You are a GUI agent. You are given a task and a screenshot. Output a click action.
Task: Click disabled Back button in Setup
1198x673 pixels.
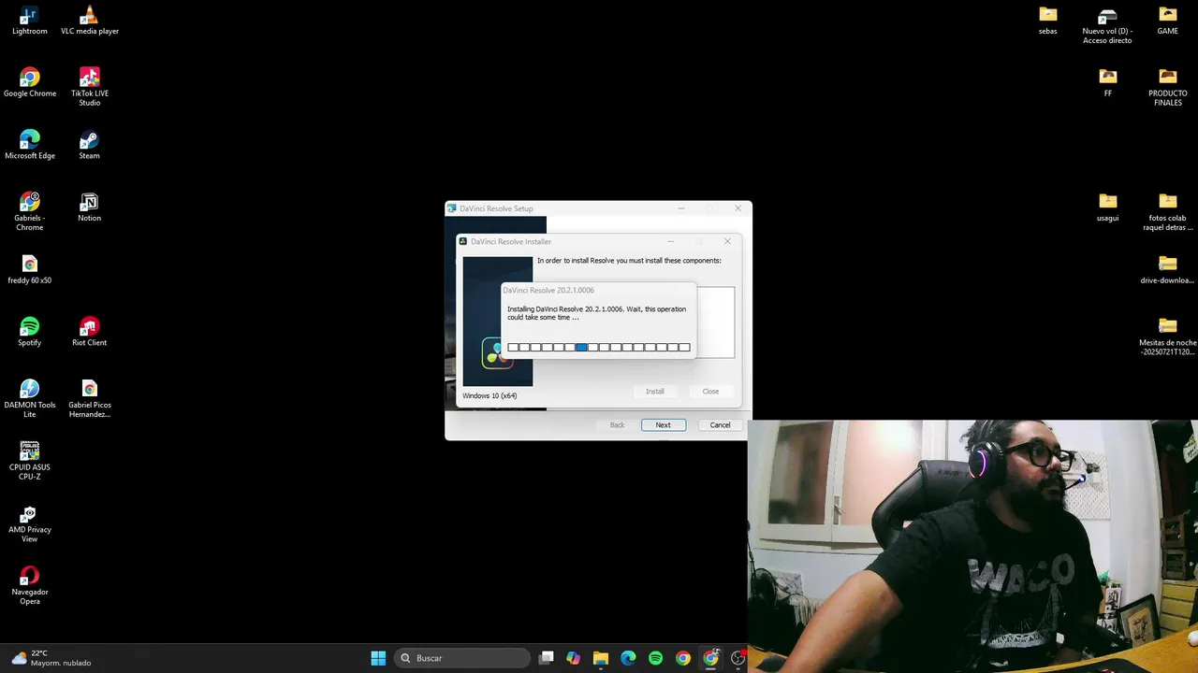coord(617,425)
